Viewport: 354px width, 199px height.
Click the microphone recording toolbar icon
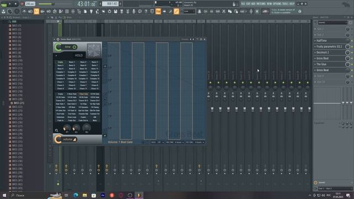click(134, 11)
